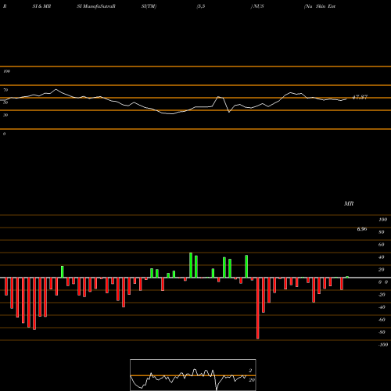Click the MR axis label -60
The width and height of the screenshot is (391, 391).
(x=382, y=320)
